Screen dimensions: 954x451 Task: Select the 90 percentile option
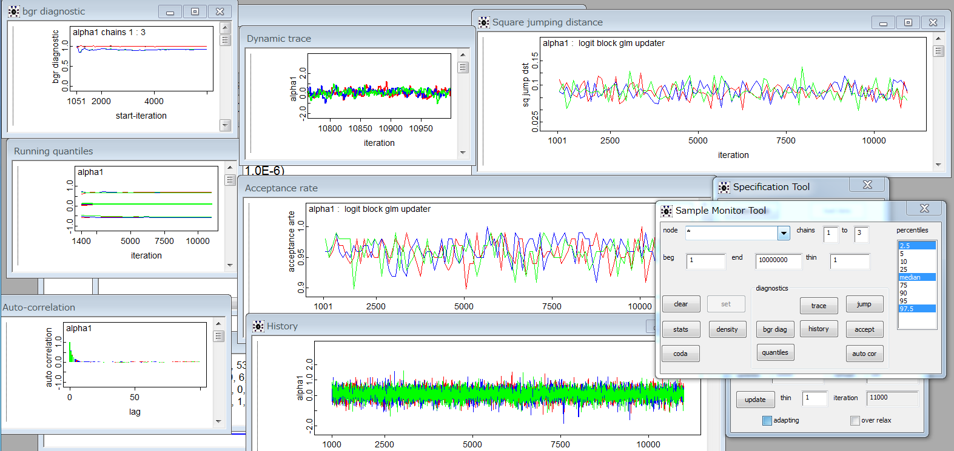click(917, 293)
